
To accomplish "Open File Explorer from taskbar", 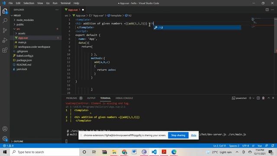I will [x=114, y=152].
